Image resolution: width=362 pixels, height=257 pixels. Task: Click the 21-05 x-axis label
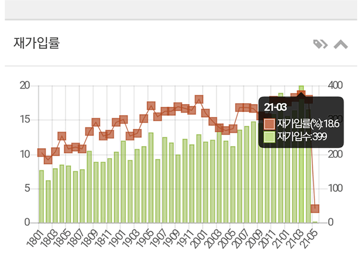point(309,239)
